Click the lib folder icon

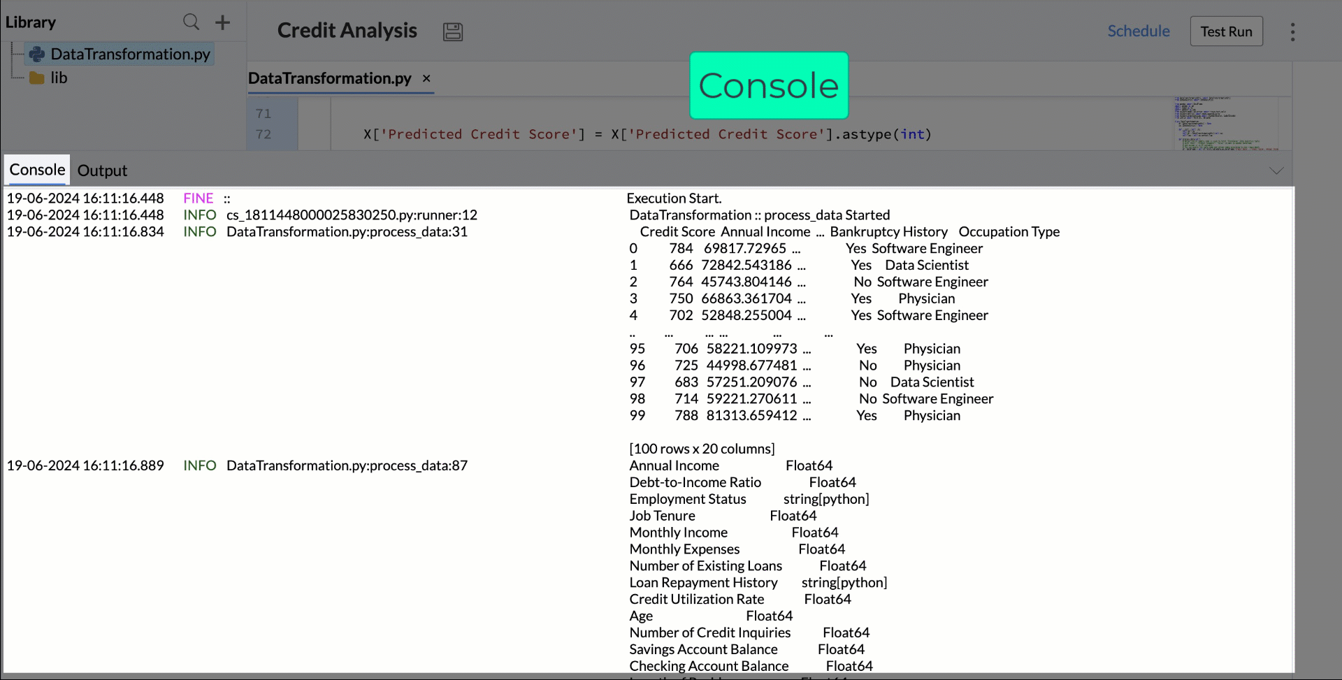point(36,77)
